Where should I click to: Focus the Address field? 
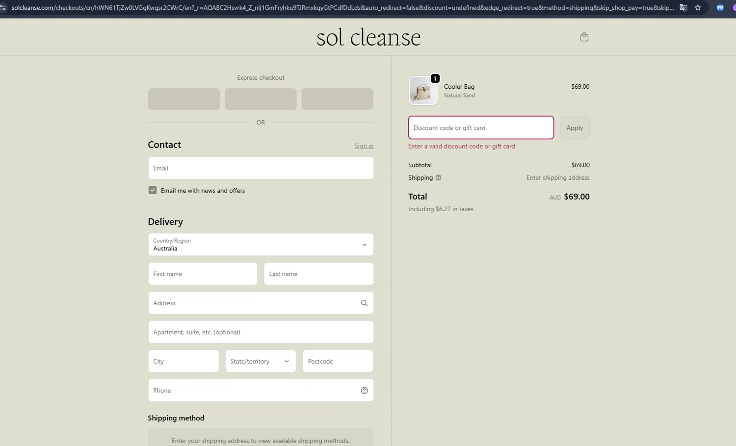[261, 303]
